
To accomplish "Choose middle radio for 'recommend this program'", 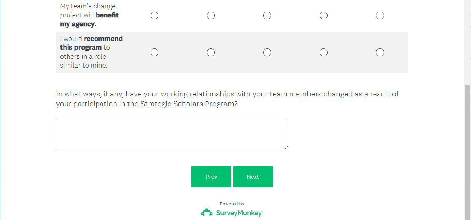I will click(x=267, y=52).
